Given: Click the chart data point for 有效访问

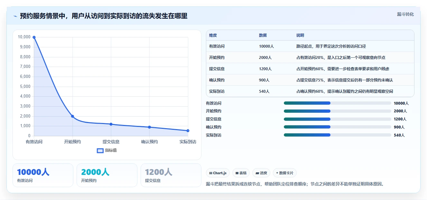Looking at the screenshot, I should 34,37.
